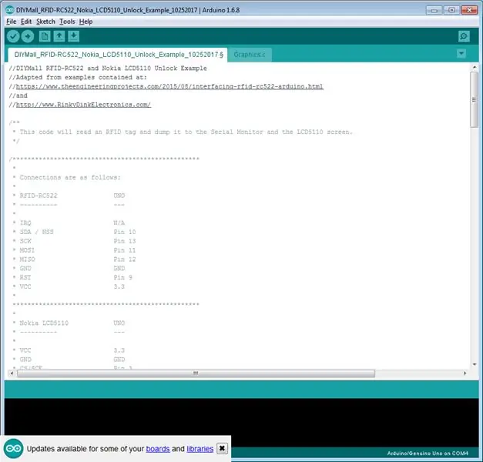This screenshot has height=462, width=483.
Task: Save sketch with the down-arrow icon
Action: 74,36
